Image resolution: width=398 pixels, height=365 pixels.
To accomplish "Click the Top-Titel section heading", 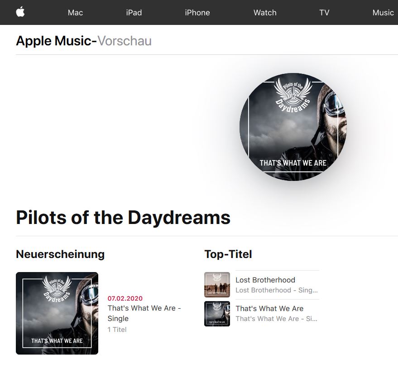I will (x=228, y=254).
